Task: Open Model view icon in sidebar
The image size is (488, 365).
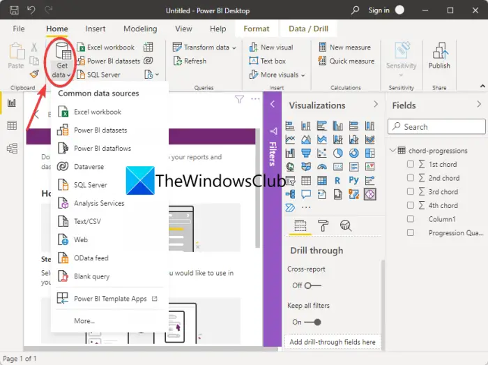Action: coord(12,148)
